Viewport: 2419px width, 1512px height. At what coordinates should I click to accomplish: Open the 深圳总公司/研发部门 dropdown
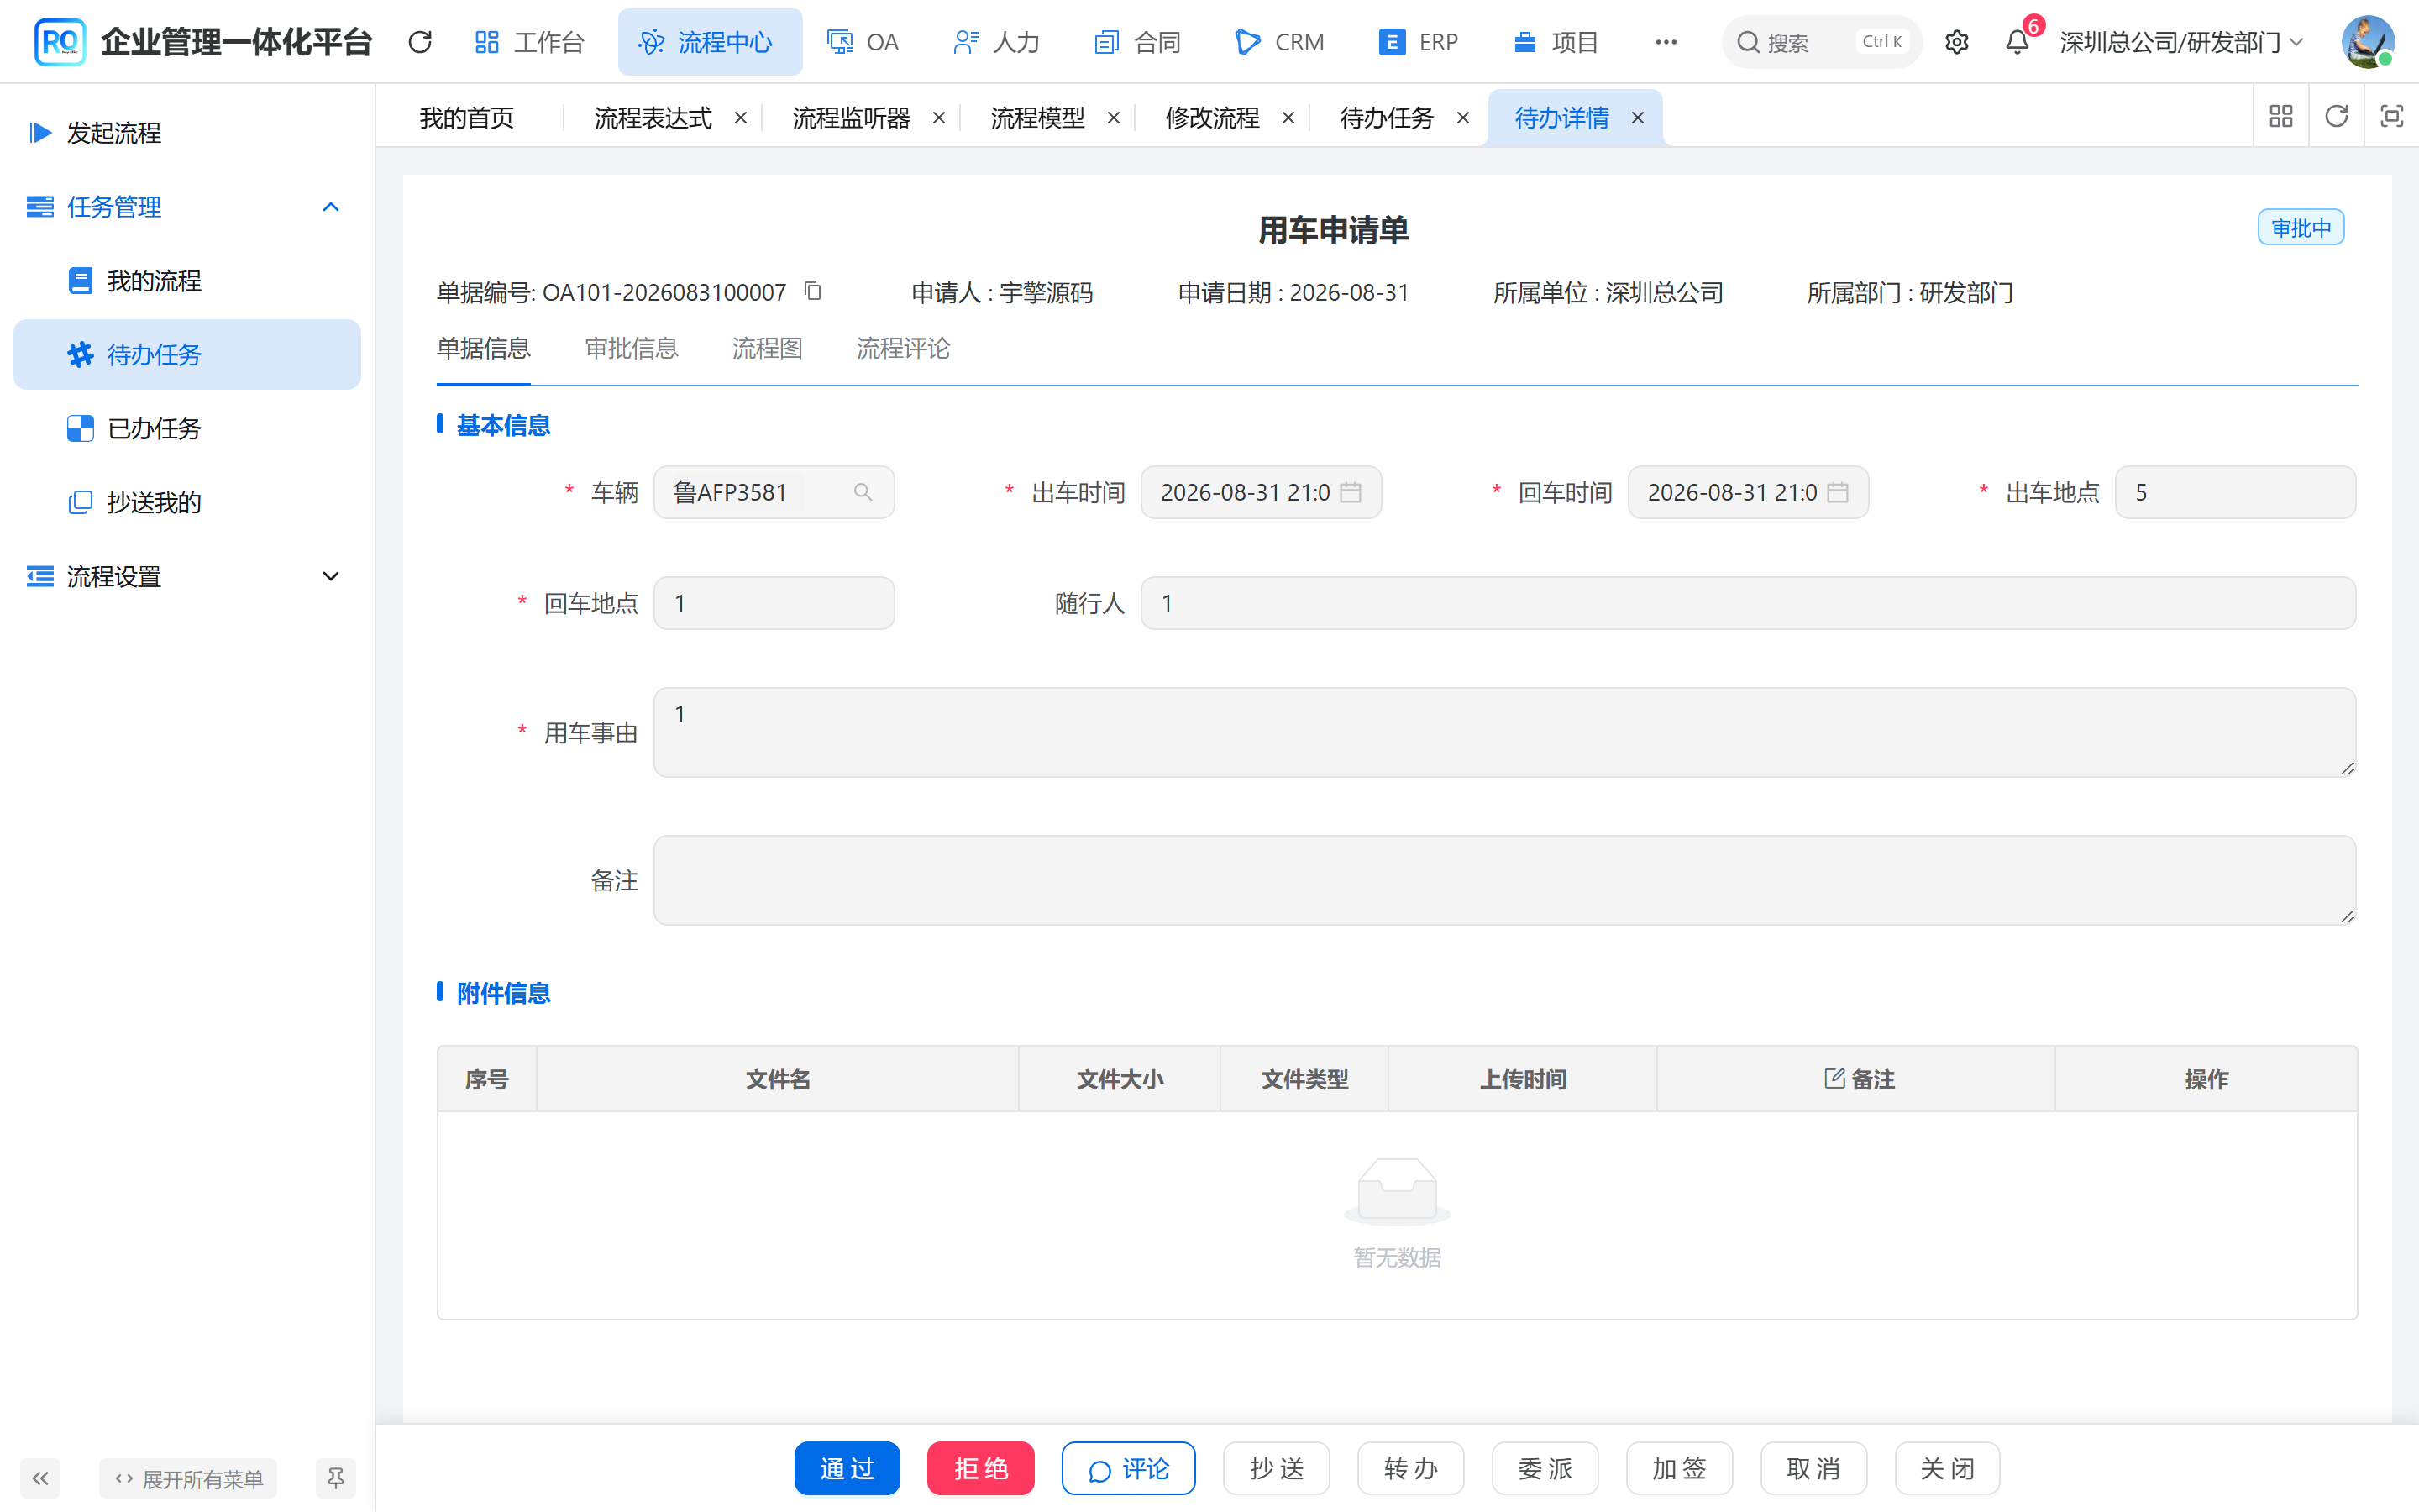2181,42
